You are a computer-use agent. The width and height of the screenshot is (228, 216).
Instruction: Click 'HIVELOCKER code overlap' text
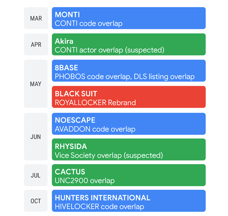(99, 207)
